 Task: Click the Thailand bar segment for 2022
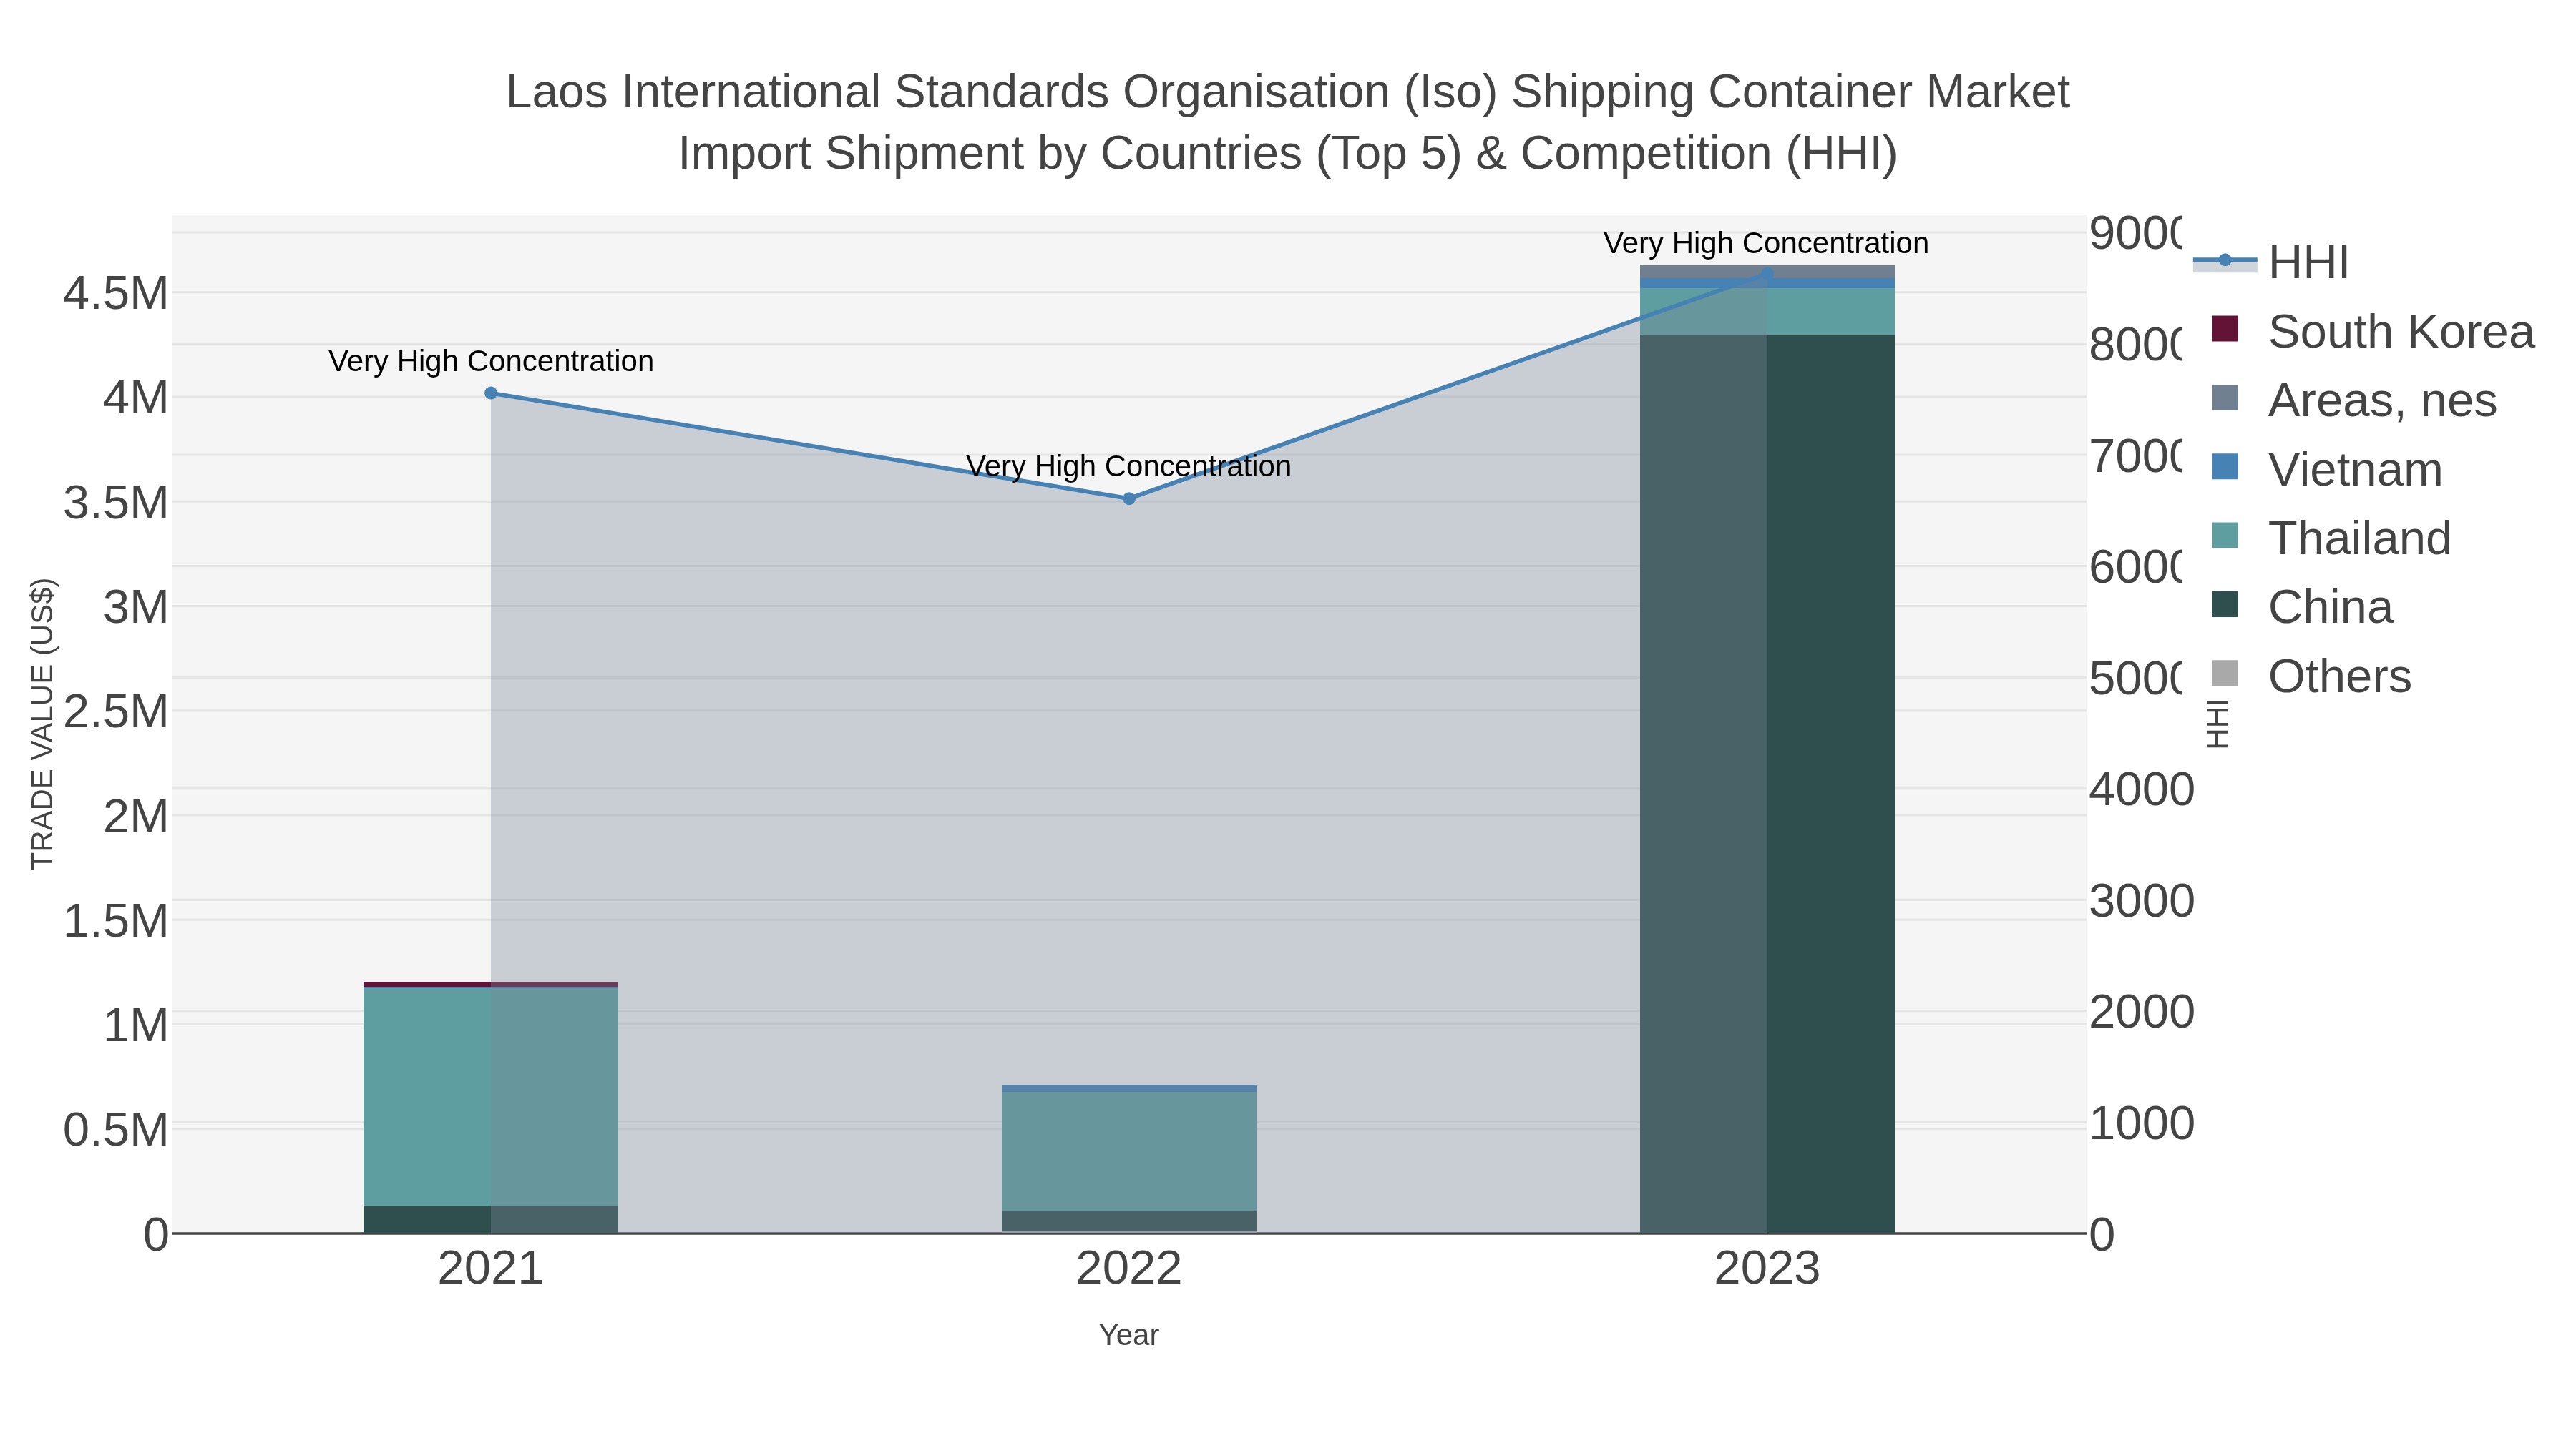1129,1151
